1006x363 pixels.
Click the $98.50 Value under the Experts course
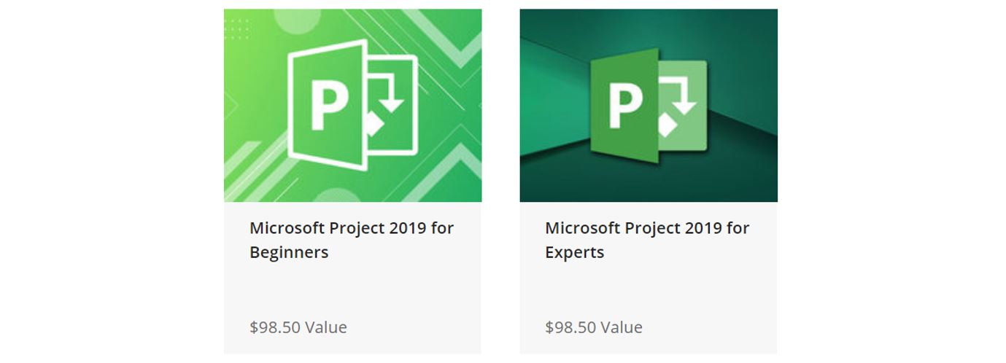pyautogui.click(x=593, y=327)
